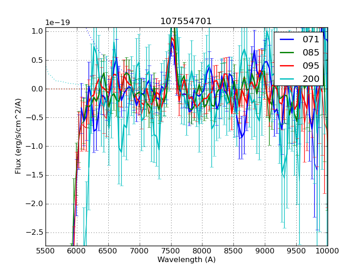
Task: Select the 200 legend entry label
Action: click(x=311, y=78)
